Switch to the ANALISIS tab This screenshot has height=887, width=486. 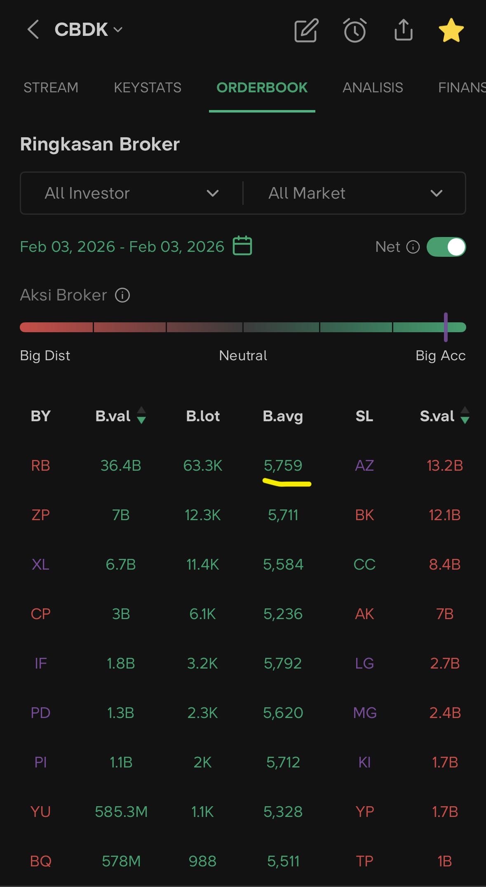coord(373,87)
